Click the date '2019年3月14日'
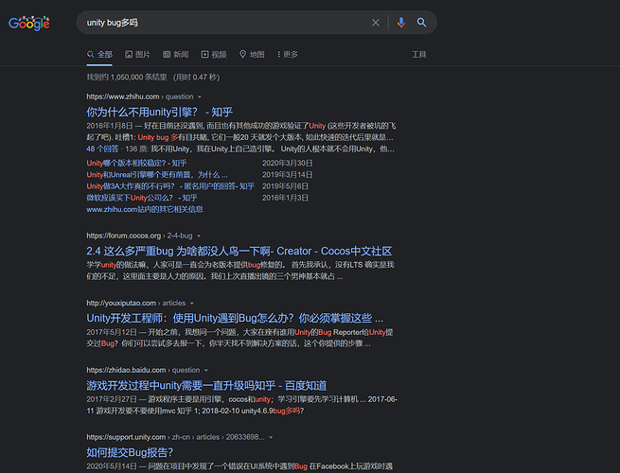Viewport: 620px width, 473px height. (x=287, y=175)
